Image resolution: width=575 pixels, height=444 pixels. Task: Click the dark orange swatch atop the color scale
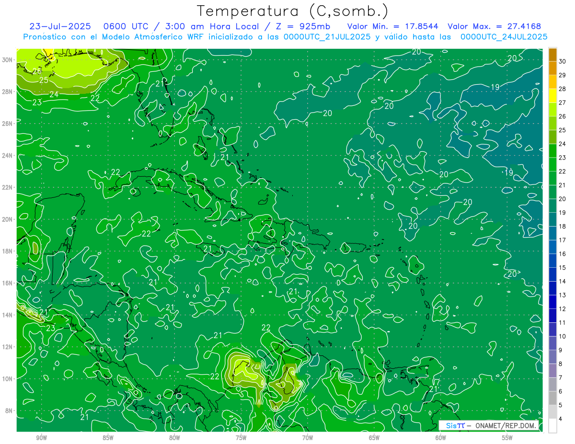pyautogui.click(x=552, y=54)
